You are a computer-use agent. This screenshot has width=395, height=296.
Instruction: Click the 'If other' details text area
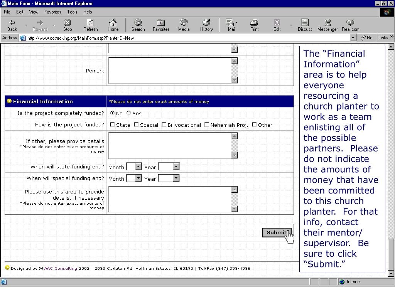tap(170, 146)
